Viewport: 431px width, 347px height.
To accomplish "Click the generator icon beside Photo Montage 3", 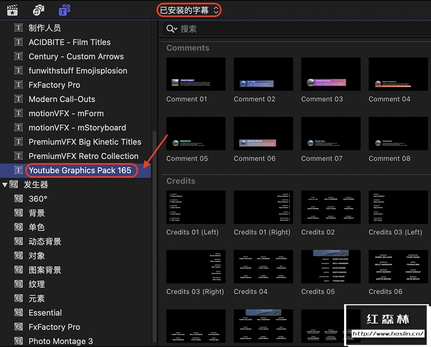I will (18, 341).
